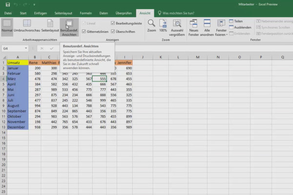Toggle the Überschriften checkbox
Screen dimensions: 293x195
click(113, 31)
